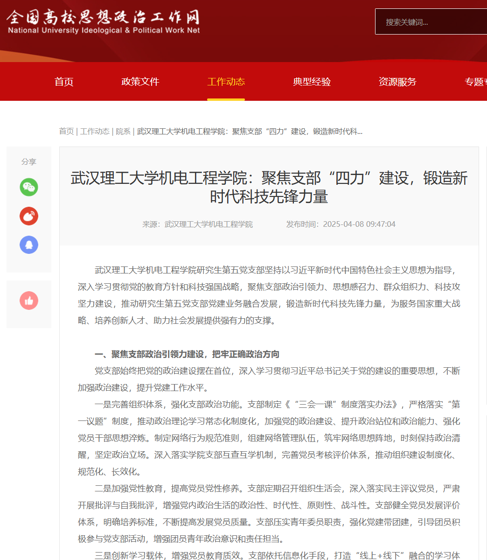This screenshot has height=560, width=487.
Task: Click the large article headline
Action: [x=269, y=187]
